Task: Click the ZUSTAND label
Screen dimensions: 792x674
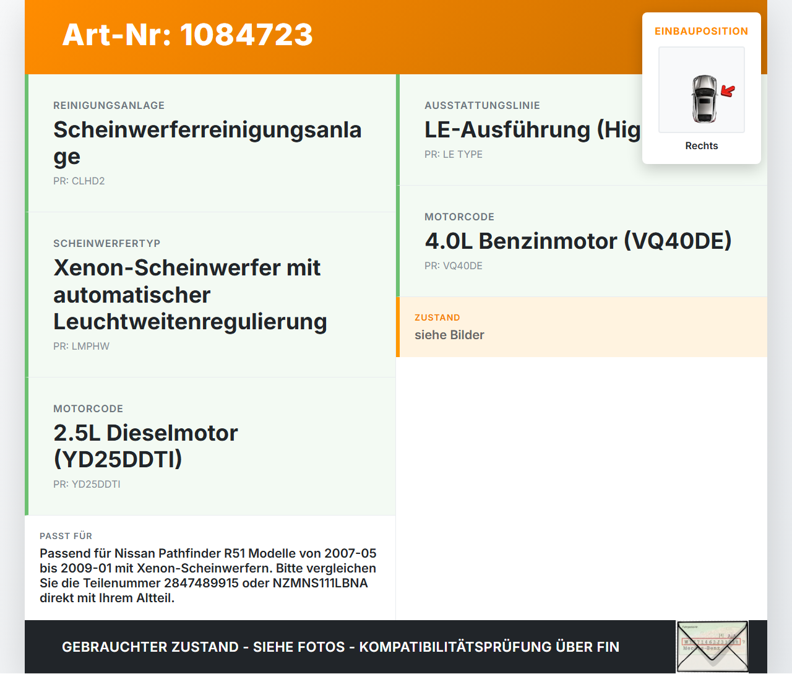Action: tap(437, 318)
